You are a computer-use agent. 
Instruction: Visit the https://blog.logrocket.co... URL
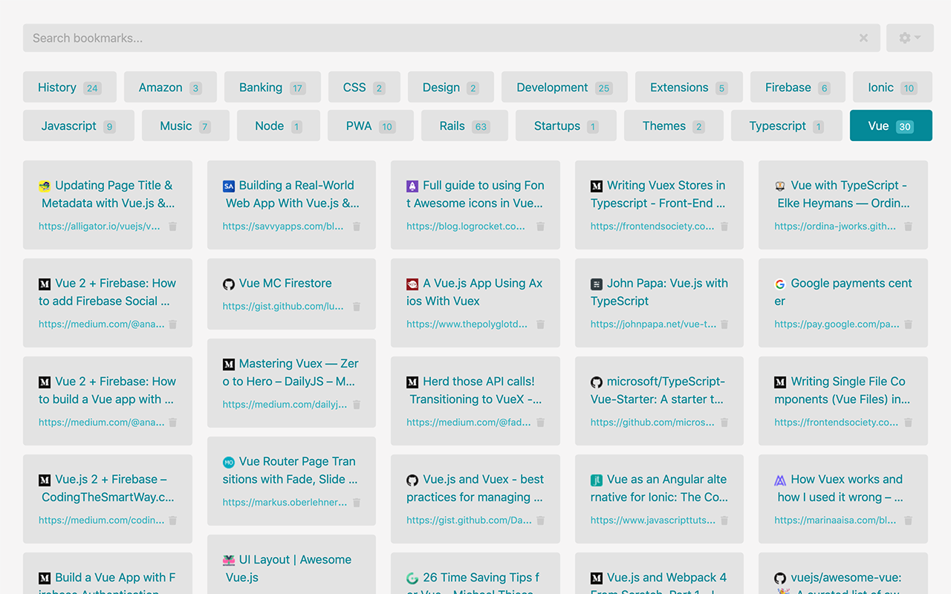click(466, 226)
